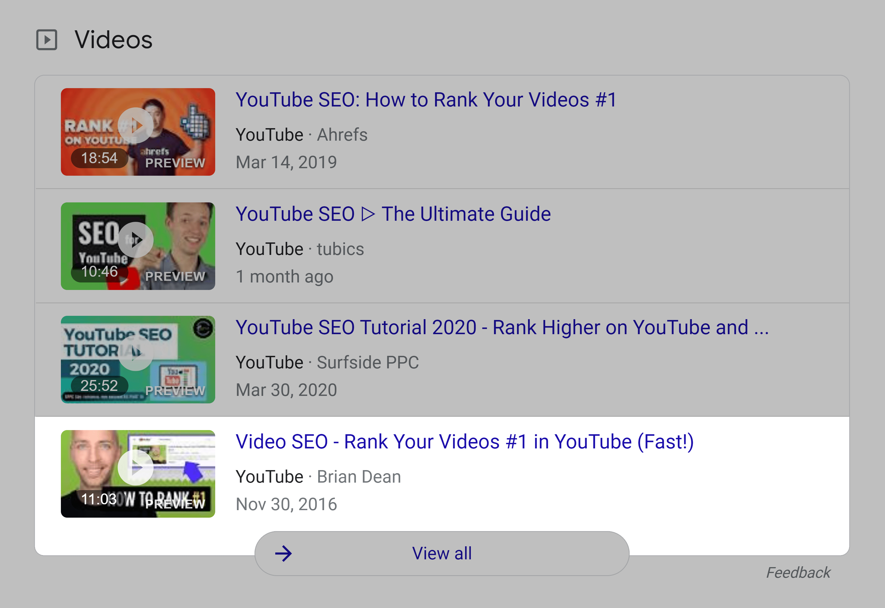Click the 'Mar 14, 2019' date
The image size is (885, 608).
[x=286, y=162]
